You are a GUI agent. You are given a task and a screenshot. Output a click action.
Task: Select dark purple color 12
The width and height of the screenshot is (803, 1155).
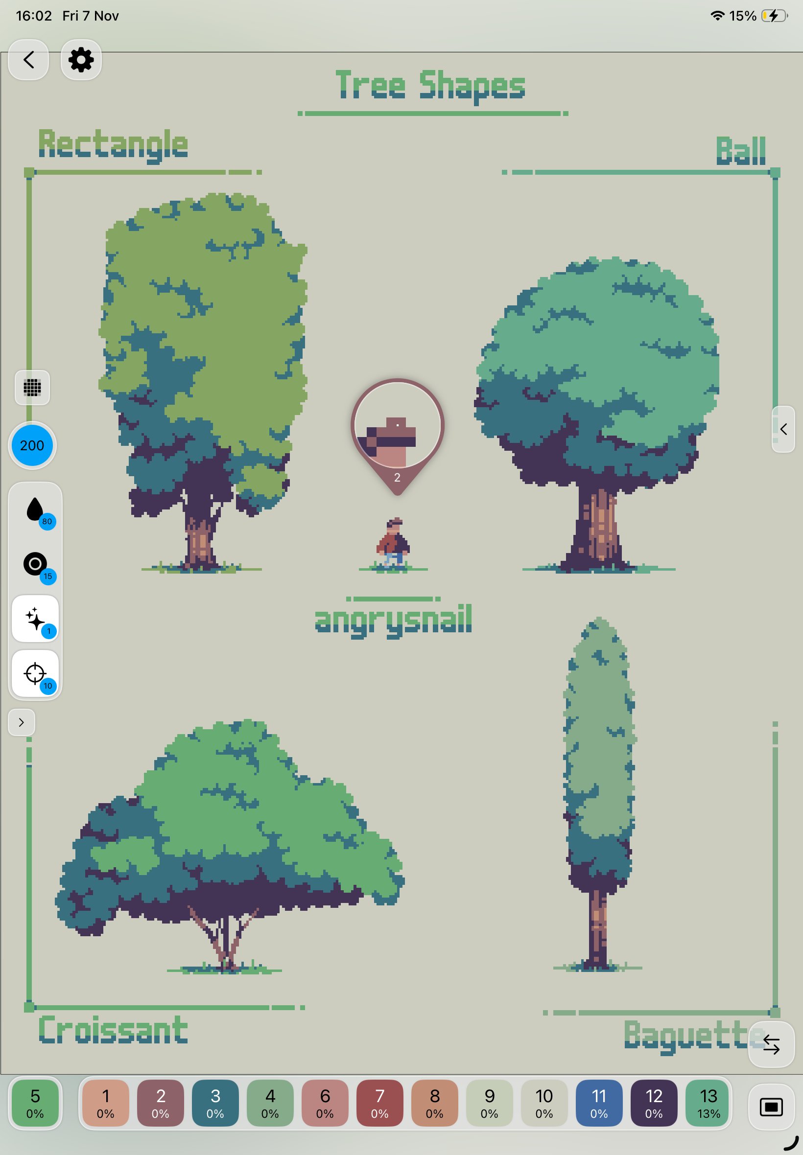[x=654, y=1103]
